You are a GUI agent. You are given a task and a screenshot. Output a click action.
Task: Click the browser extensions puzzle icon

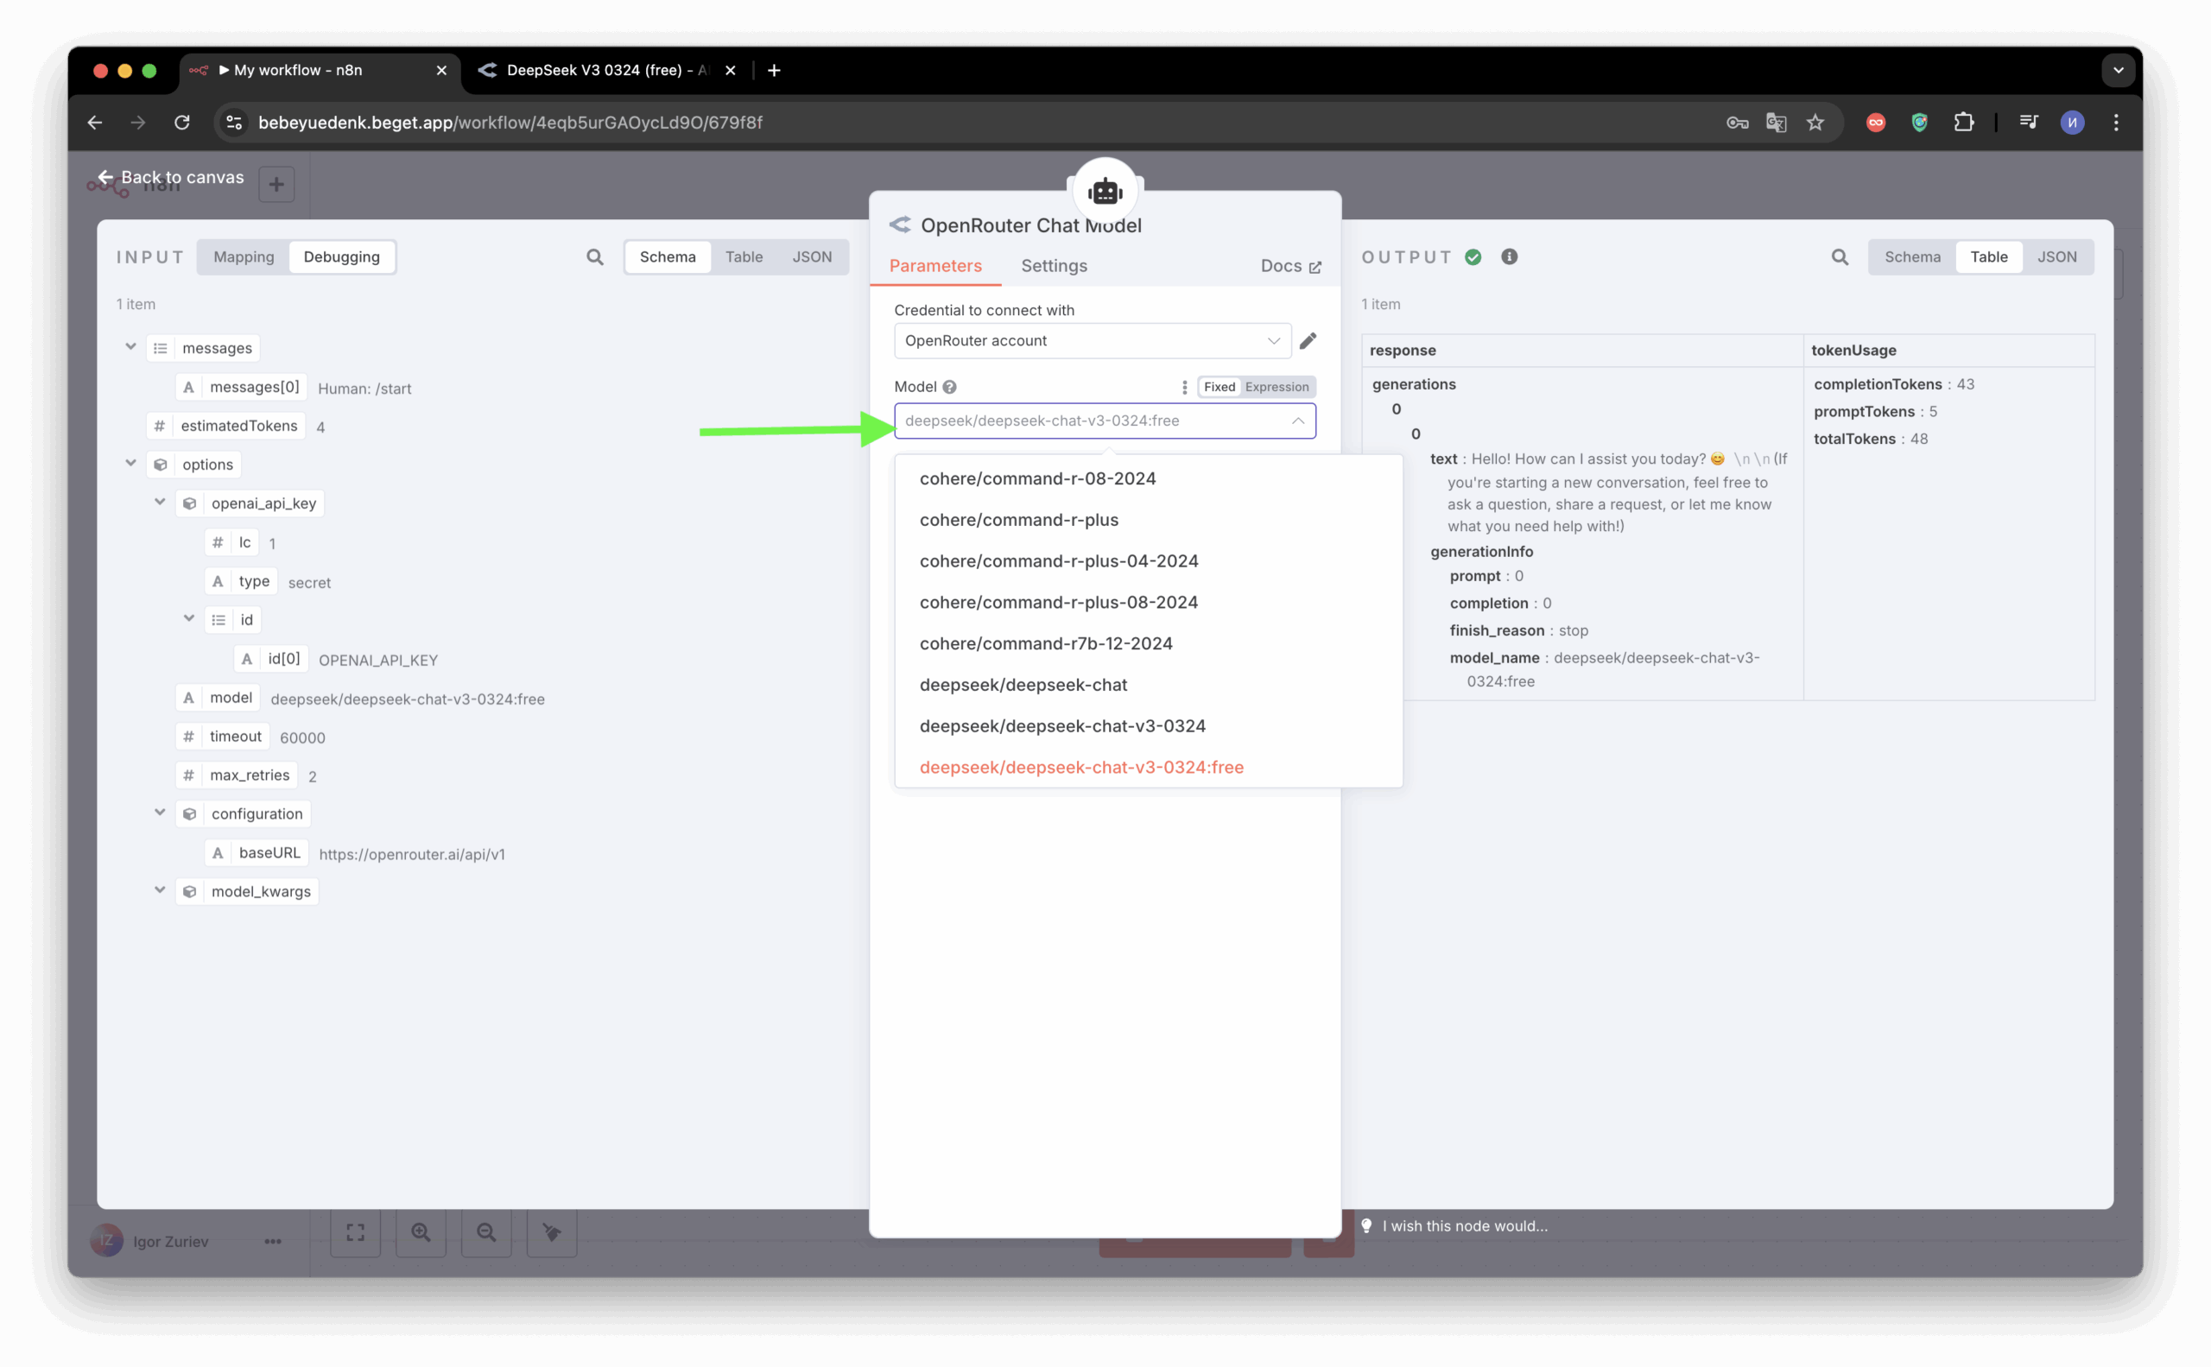tap(1963, 122)
